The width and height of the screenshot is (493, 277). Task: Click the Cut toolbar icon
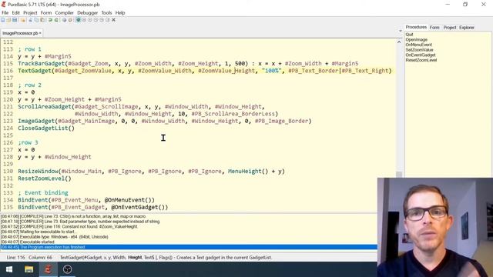point(31,20)
